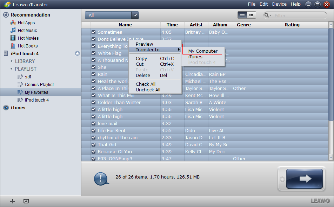Screen dimensions: 334x207
Task: Open the Hot Books section
Action: coord(28,46)
